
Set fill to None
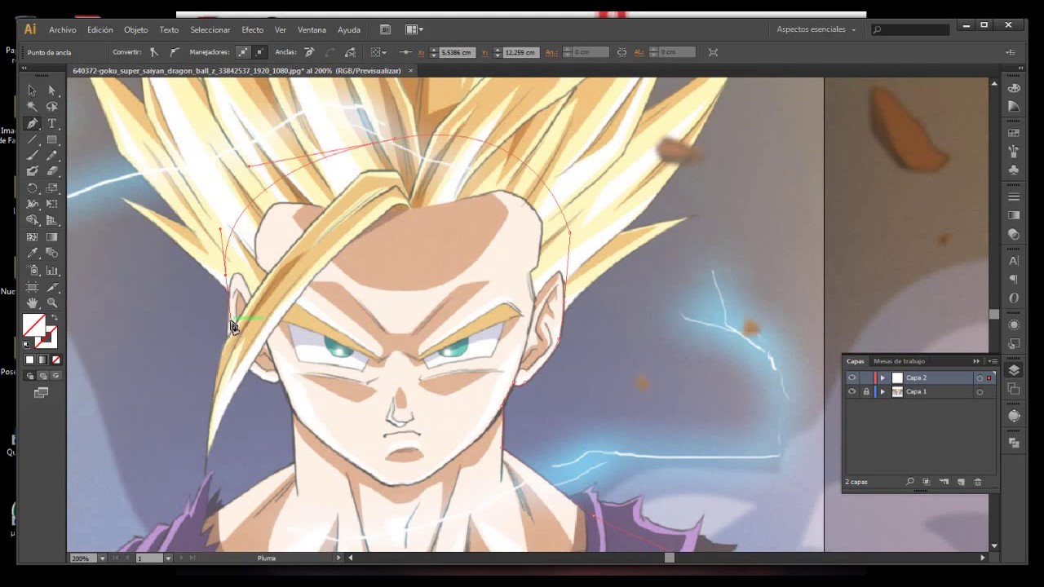tap(55, 360)
